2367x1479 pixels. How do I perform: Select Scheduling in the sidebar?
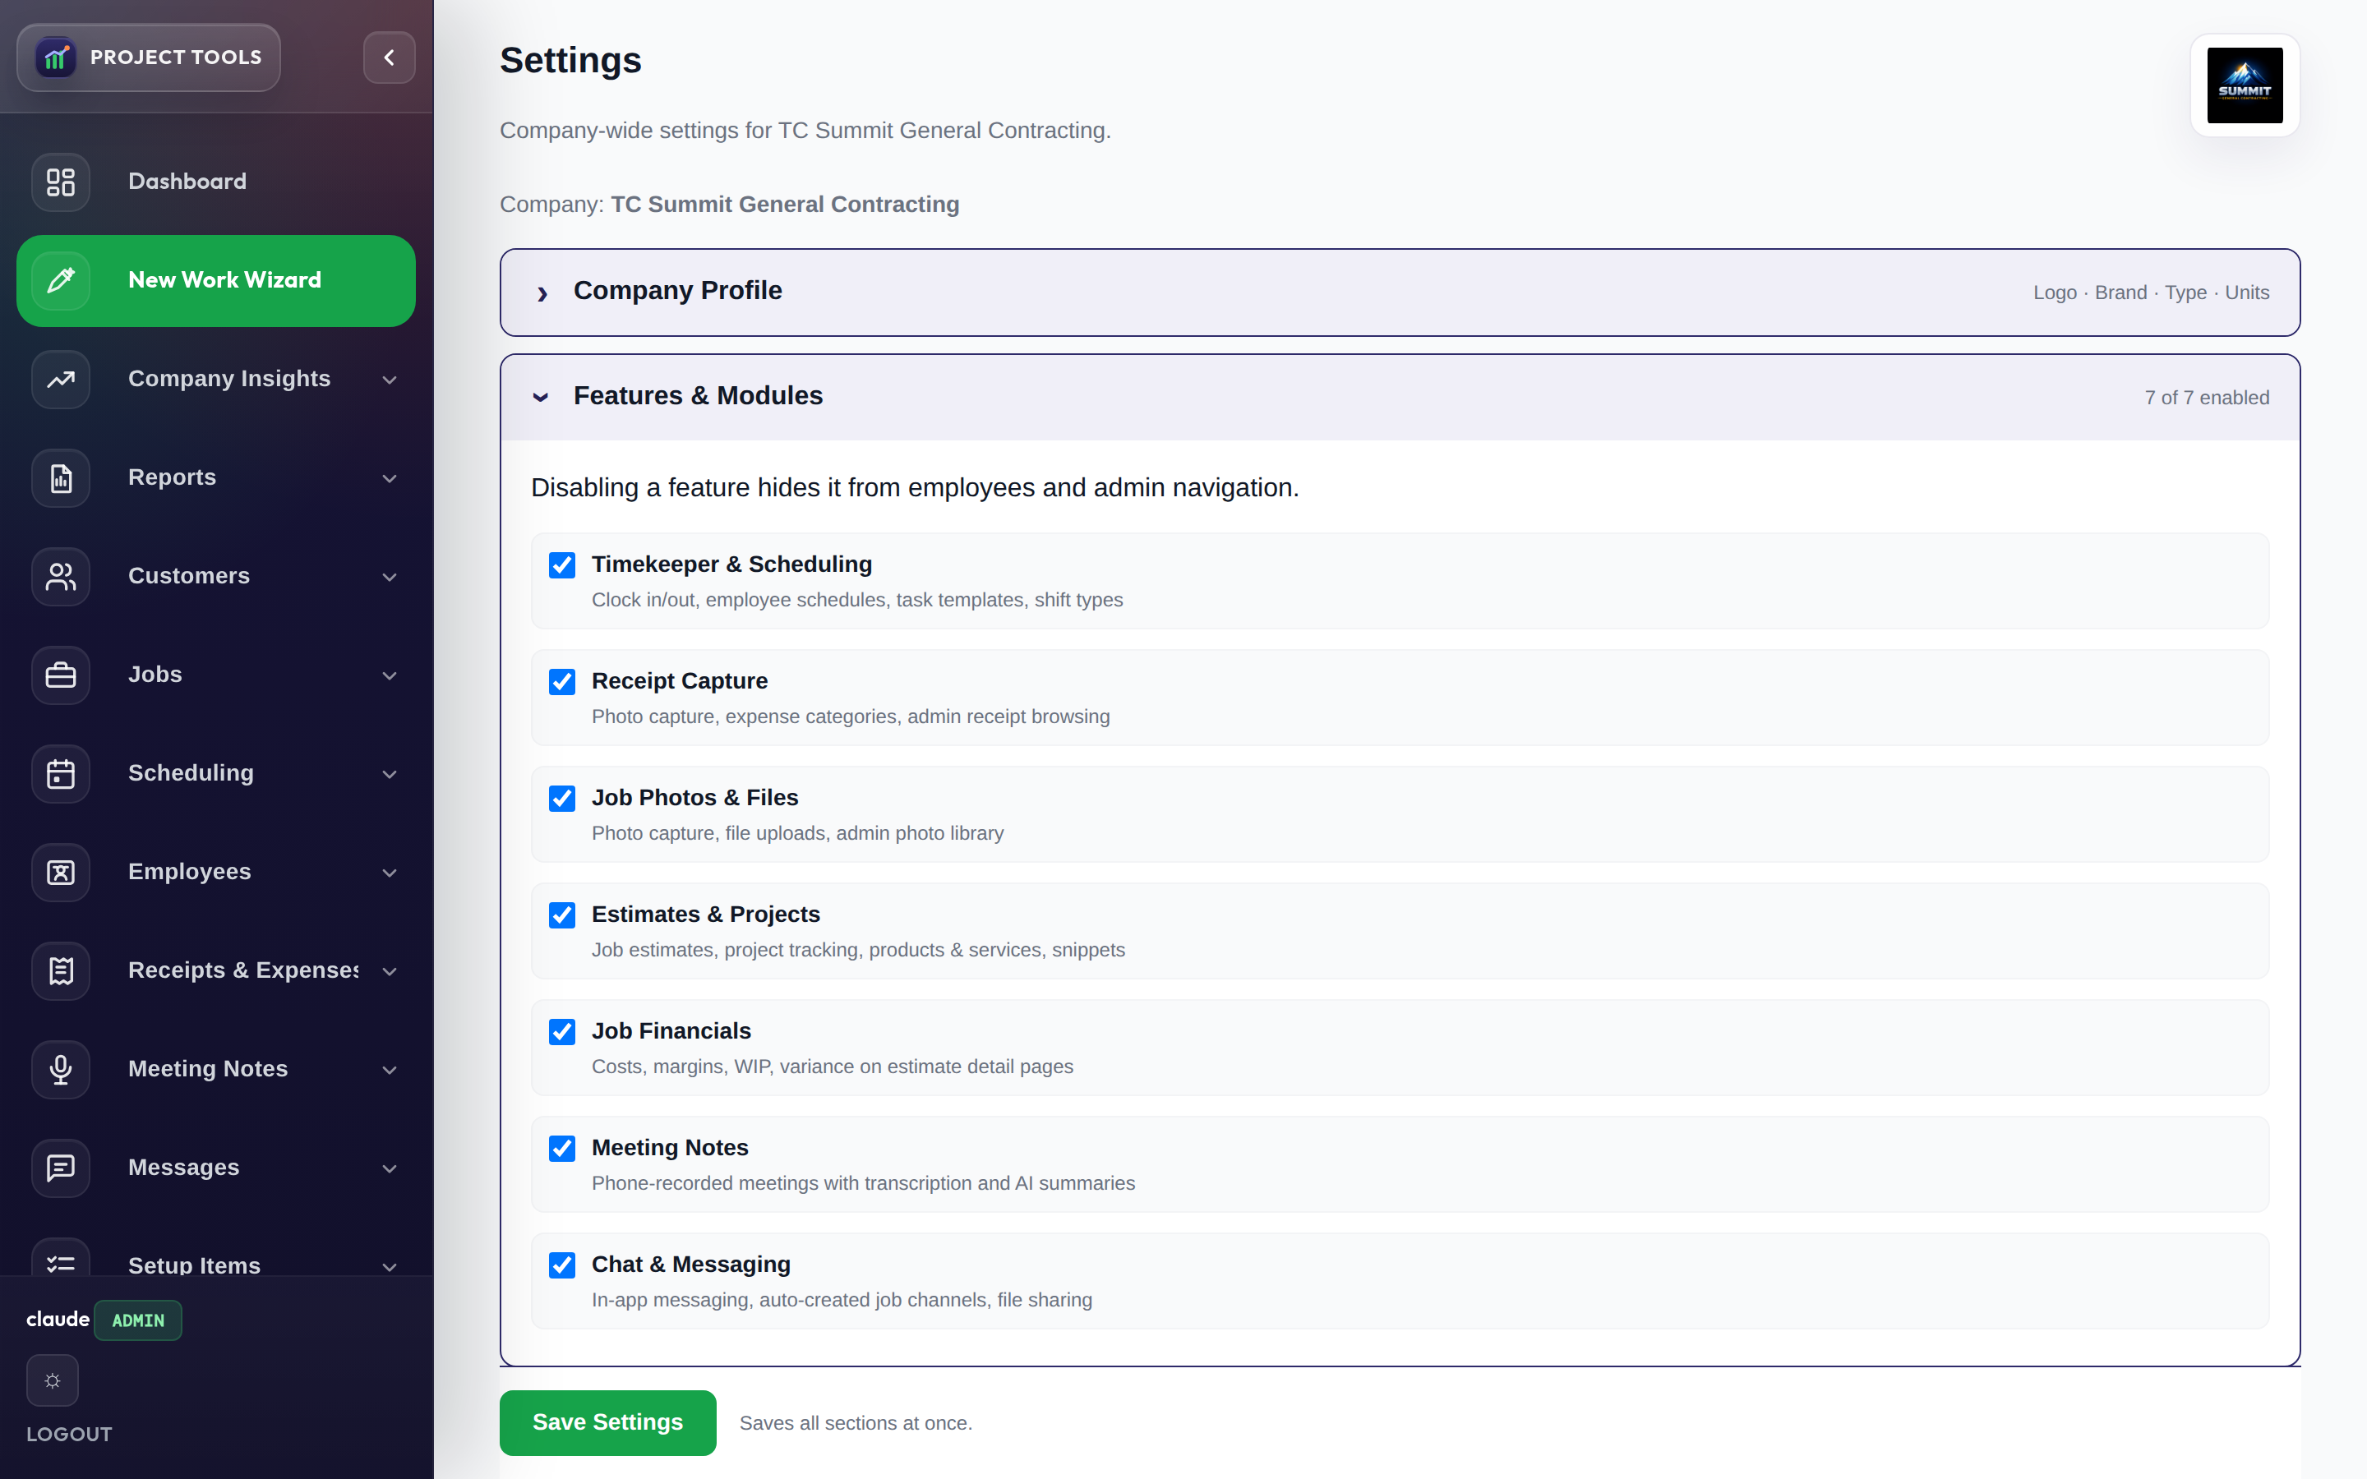click(216, 774)
